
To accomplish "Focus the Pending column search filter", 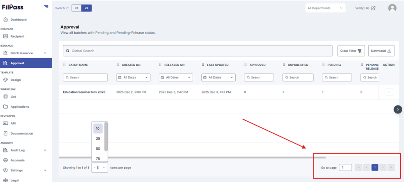I will pyautogui.click(x=337, y=77).
